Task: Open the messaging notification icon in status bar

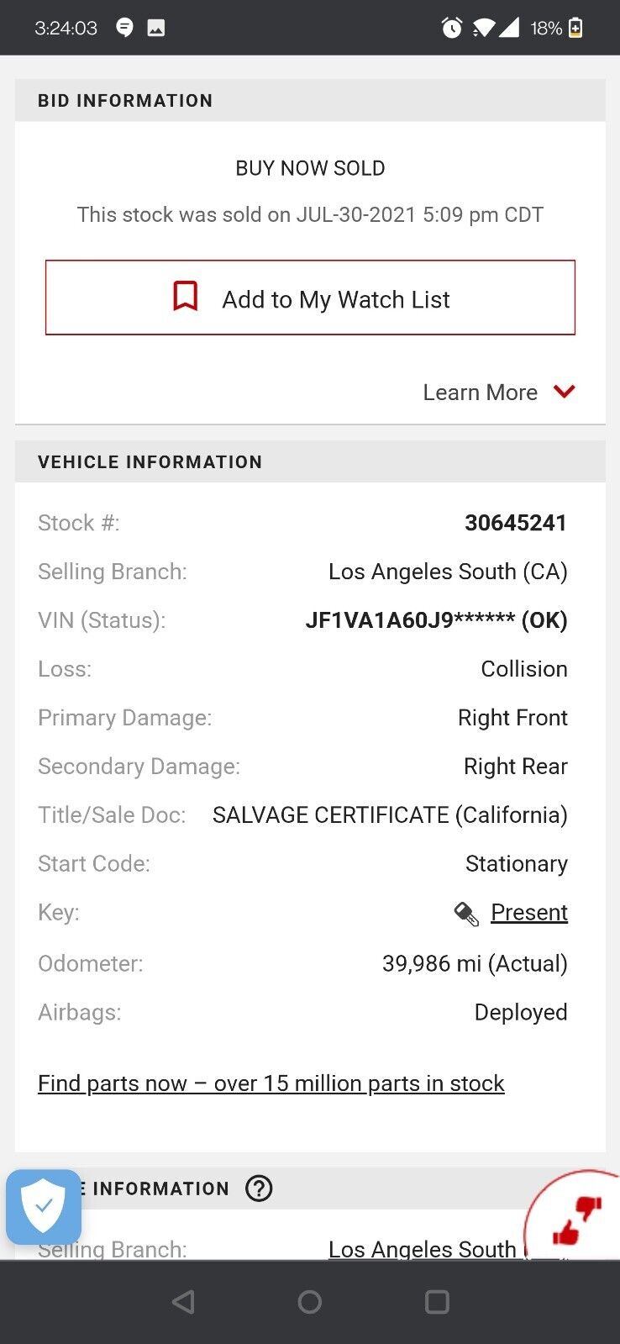Action: click(x=124, y=28)
